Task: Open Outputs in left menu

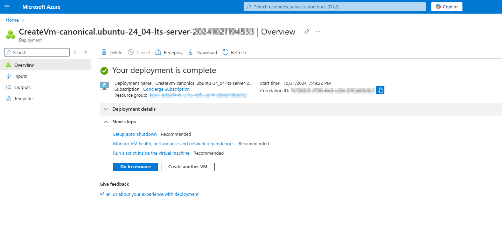Action: pyautogui.click(x=46, y=87)
